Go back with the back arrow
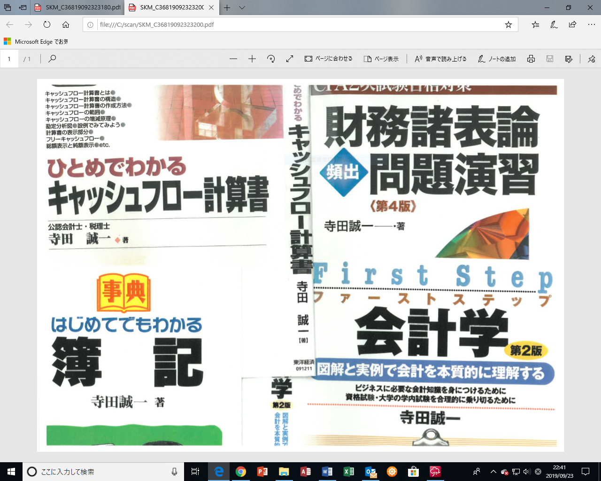Viewport: 601px width, 481px height. pos(9,24)
